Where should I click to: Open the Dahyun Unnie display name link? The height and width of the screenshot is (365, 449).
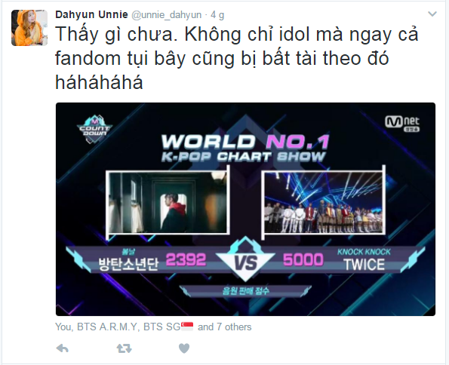click(91, 14)
